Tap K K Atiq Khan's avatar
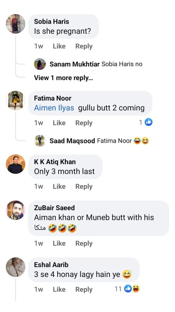Screen dimensions: 175x312 pos(16,164)
